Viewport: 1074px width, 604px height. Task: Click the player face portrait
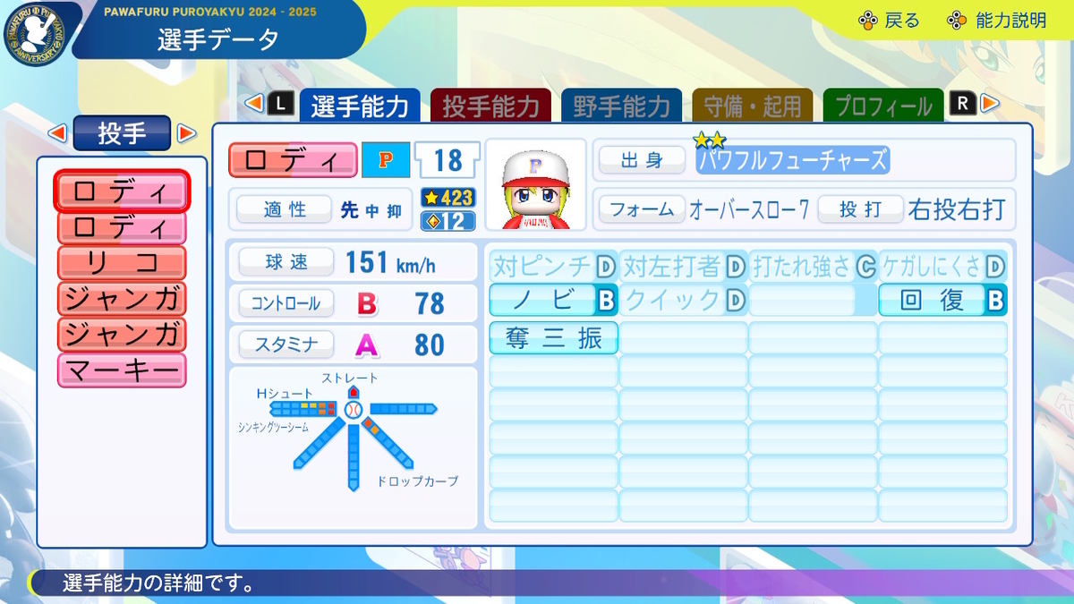point(534,185)
